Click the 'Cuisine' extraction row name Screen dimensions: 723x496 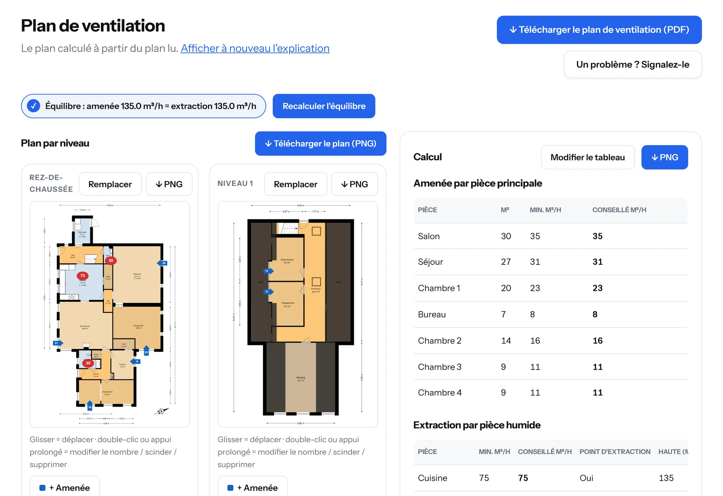[432, 478]
